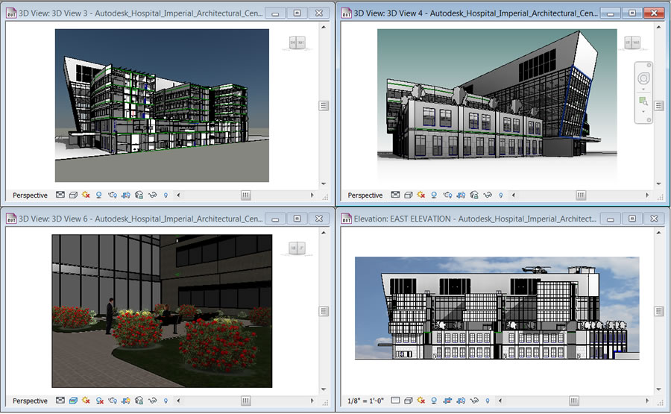The height and width of the screenshot is (414, 671).
Task: Click Temporary Hide/Isolate glasses in 3D View 6
Action: [152, 401]
